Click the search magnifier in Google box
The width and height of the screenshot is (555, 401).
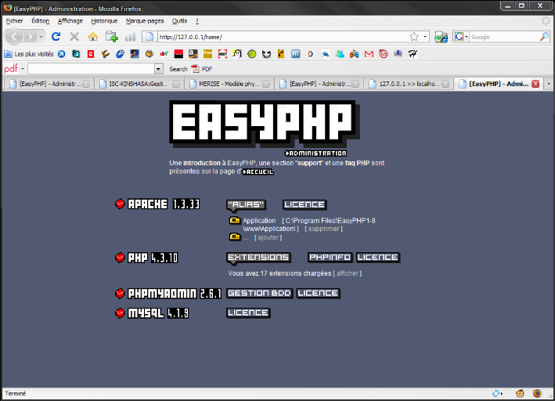(x=544, y=37)
